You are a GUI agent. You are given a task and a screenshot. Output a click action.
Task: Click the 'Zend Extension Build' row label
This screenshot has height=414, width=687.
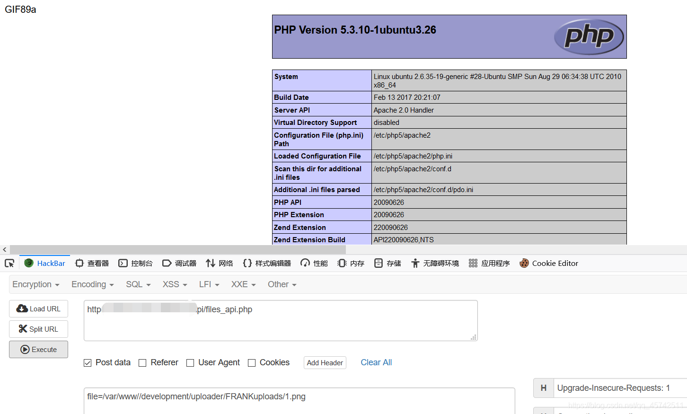click(x=309, y=240)
